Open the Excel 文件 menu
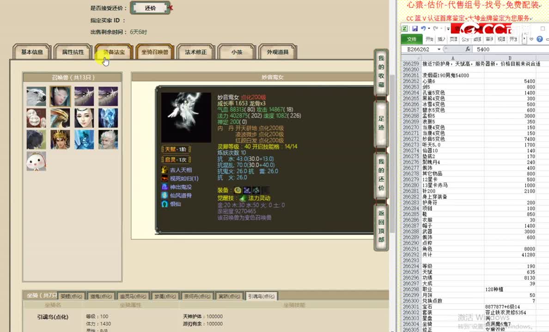This screenshot has height=332, width=549. (x=412, y=39)
